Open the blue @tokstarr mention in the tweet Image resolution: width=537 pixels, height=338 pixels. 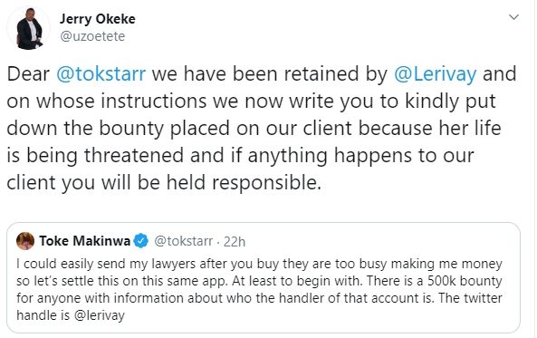click(101, 74)
